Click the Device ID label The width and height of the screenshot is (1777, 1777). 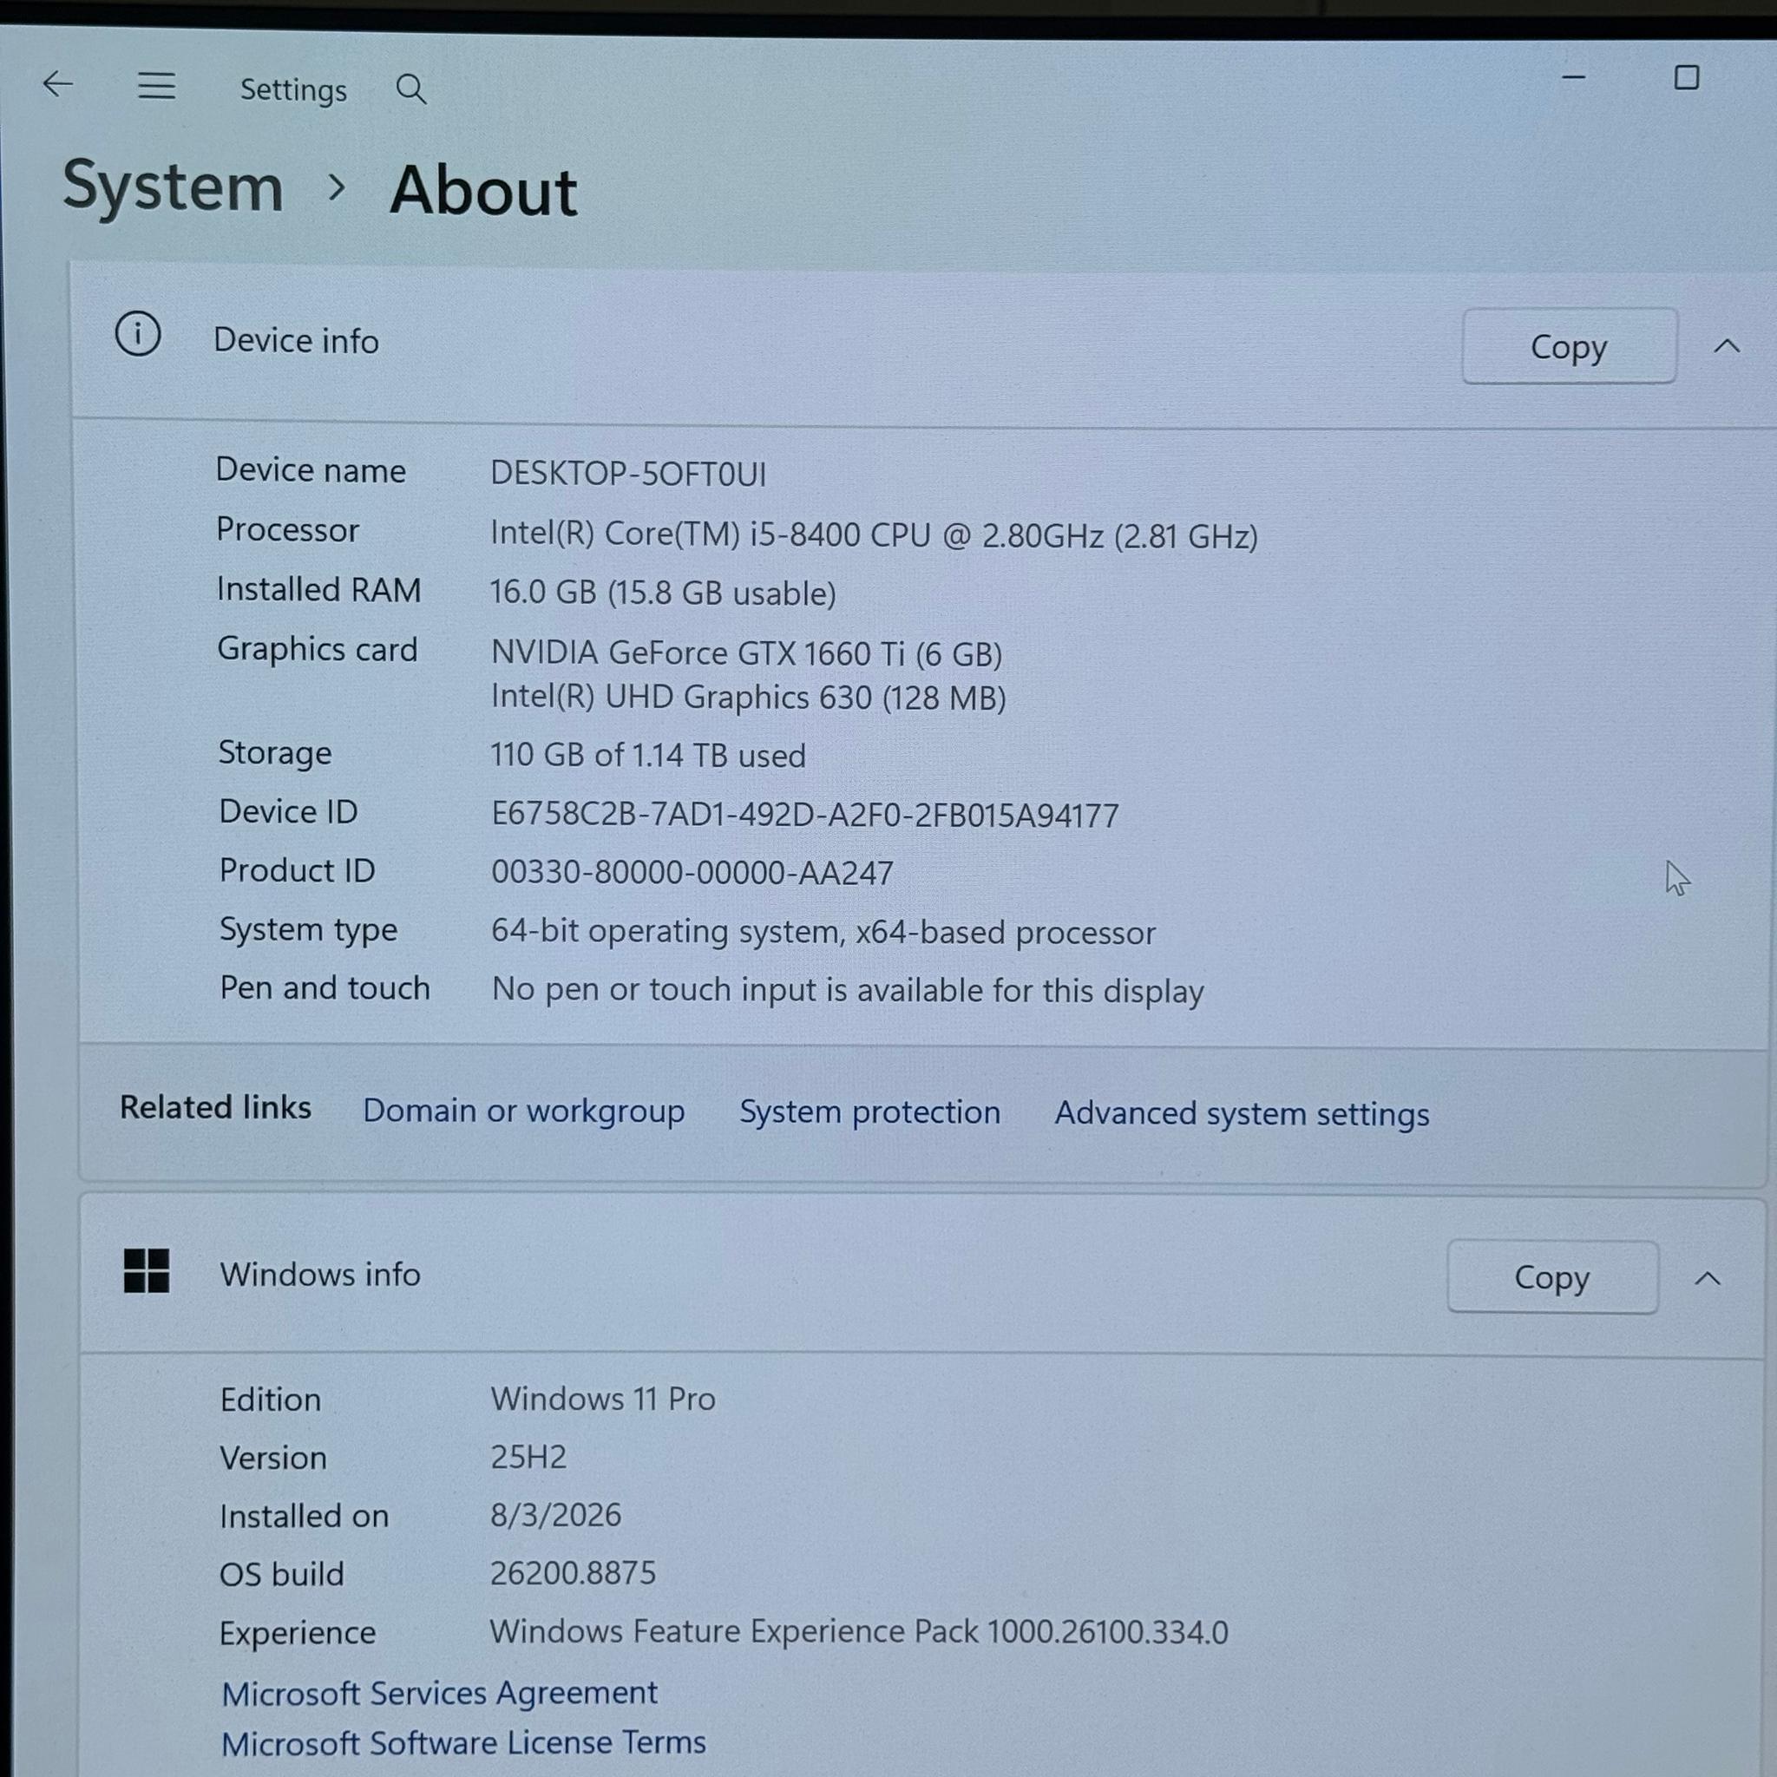(288, 811)
